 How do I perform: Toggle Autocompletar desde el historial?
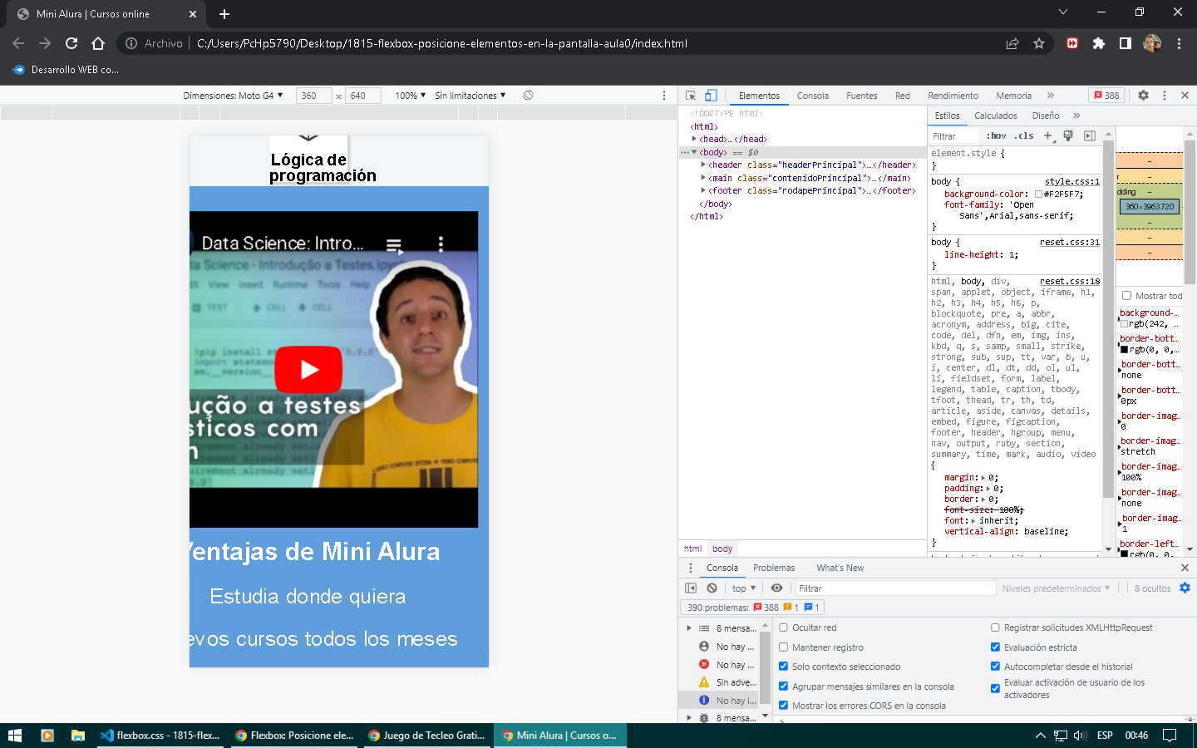(995, 666)
